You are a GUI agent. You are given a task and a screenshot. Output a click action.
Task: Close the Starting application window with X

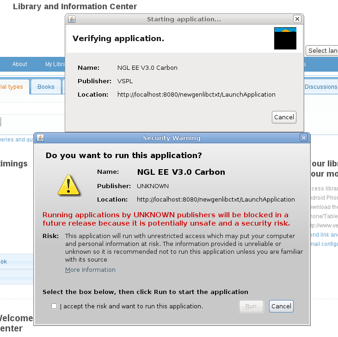(297, 19)
